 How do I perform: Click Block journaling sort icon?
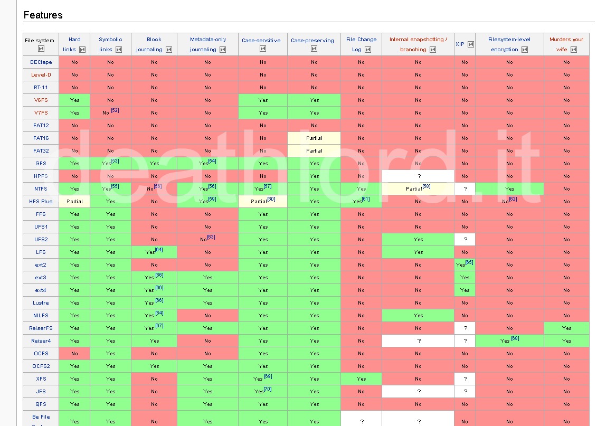point(169,50)
